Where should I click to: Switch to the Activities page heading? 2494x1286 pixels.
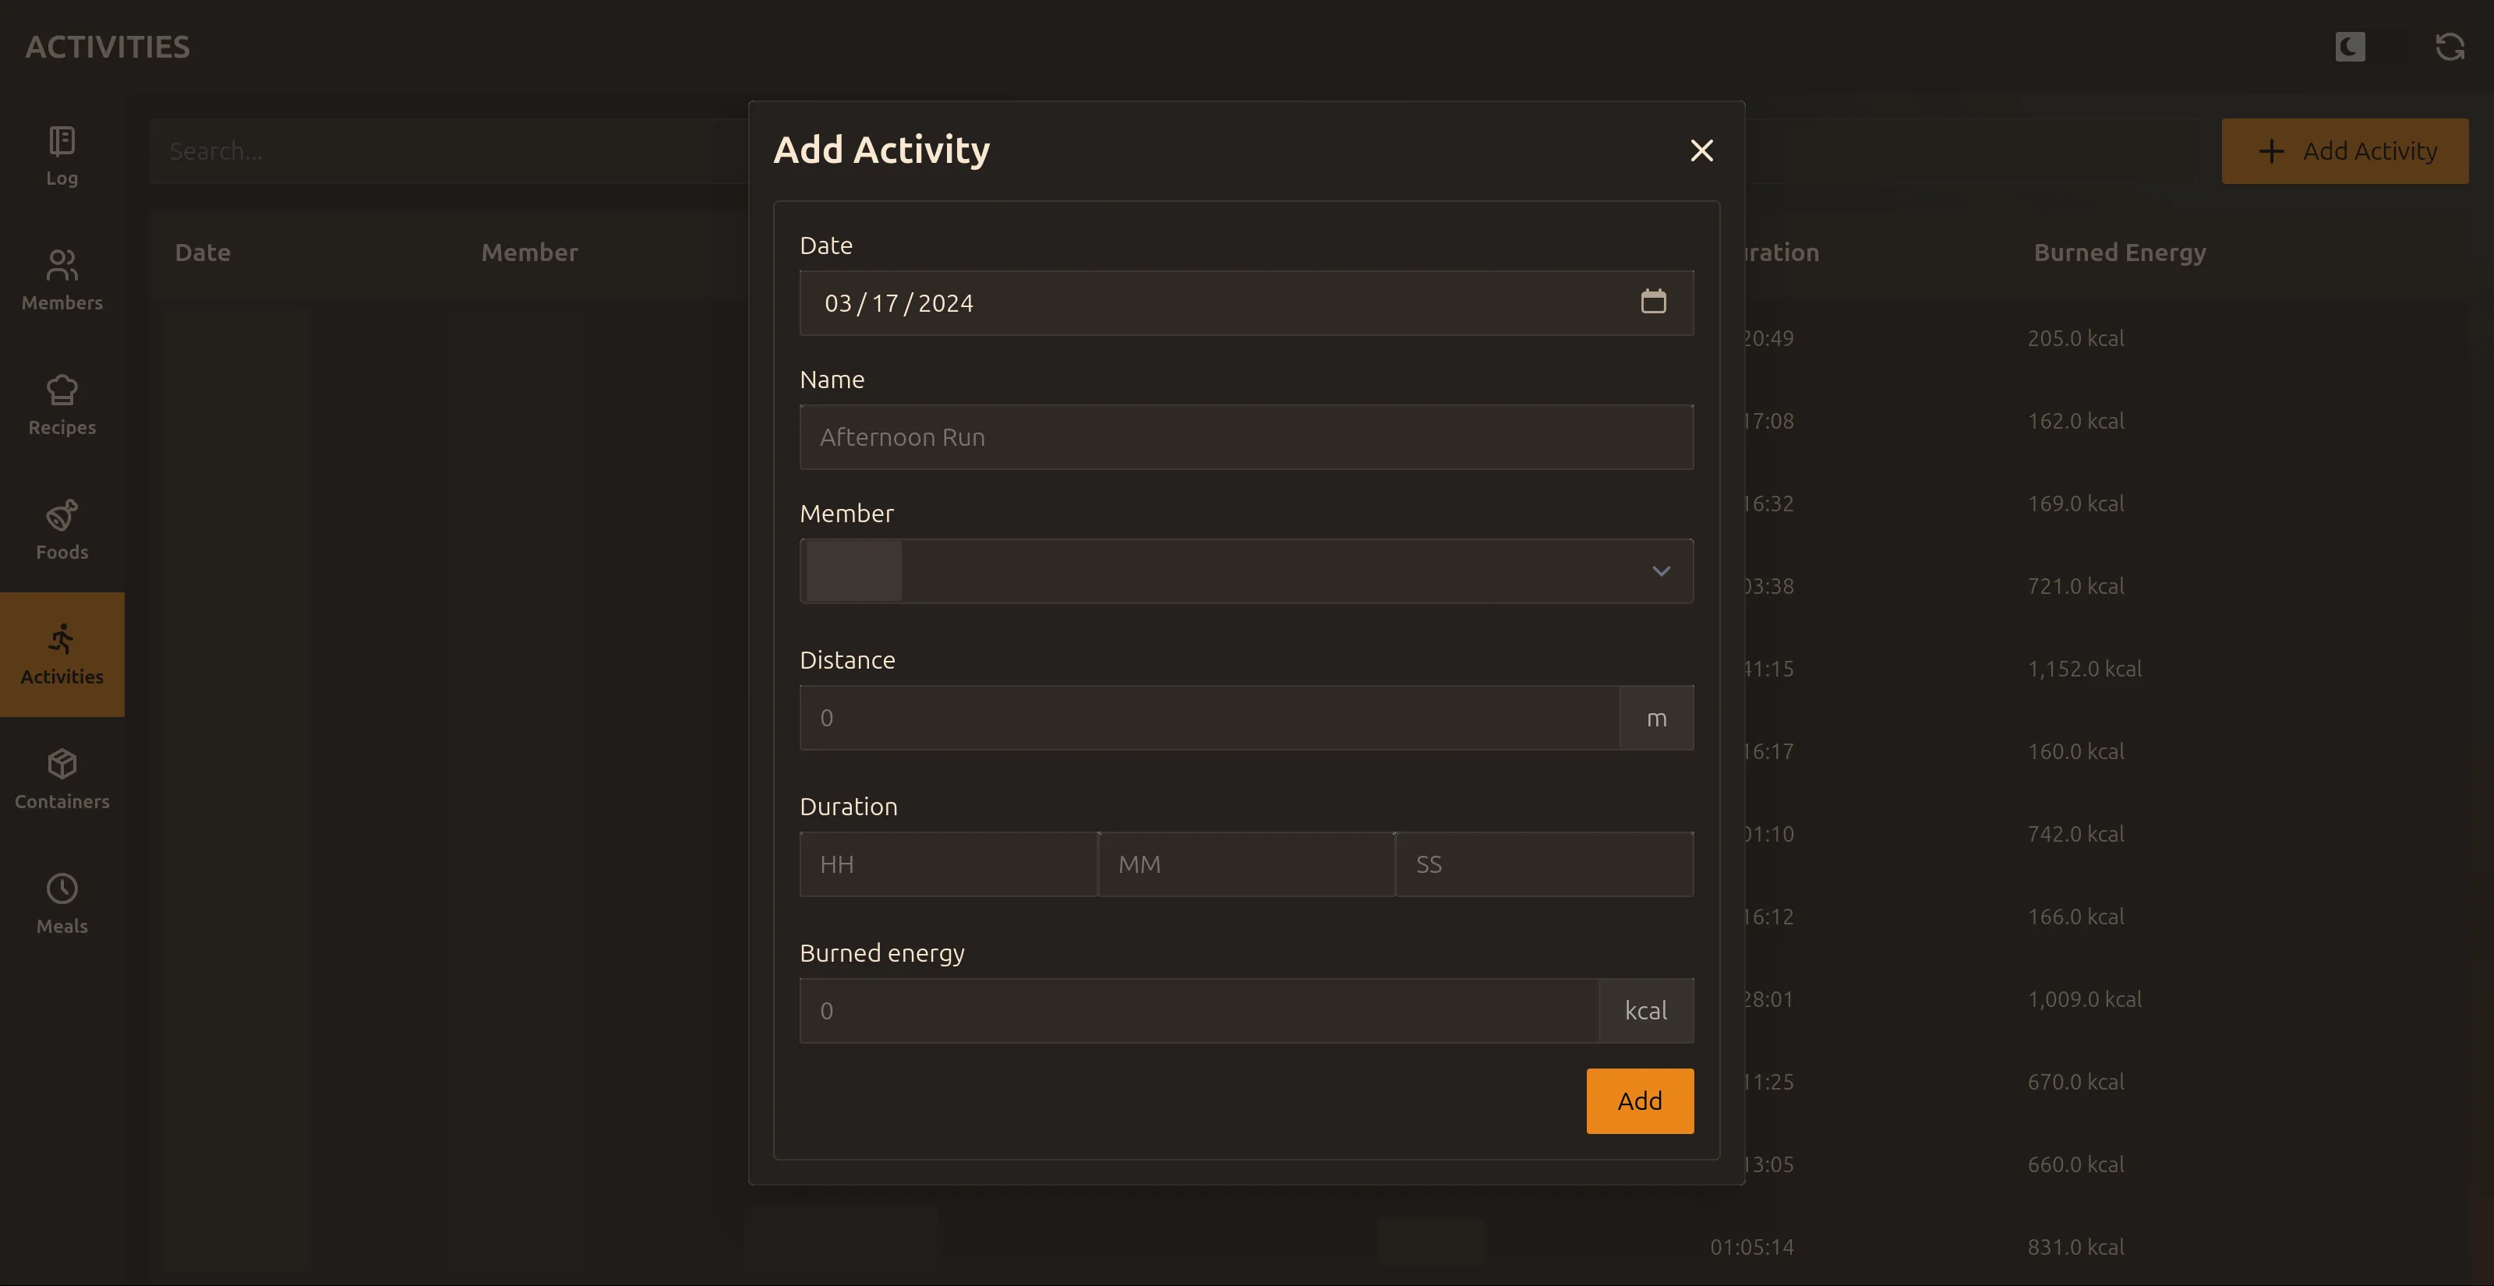pos(107,45)
